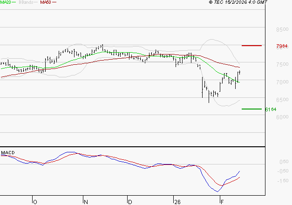The height and width of the screenshot is (205, 292).
Task: Click the O month marker on time axis
Action: [35, 202]
